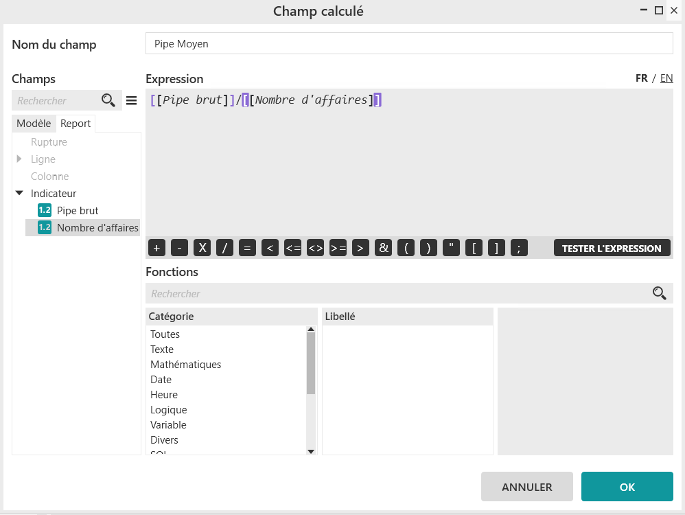
Task: Insert the opening parenthesis operator
Action: tap(406, 249)
